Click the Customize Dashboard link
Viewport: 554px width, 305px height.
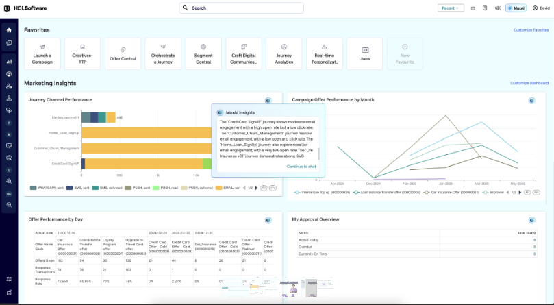(529, 83)
